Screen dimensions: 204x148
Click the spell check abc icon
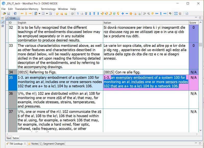coord(170,14)
